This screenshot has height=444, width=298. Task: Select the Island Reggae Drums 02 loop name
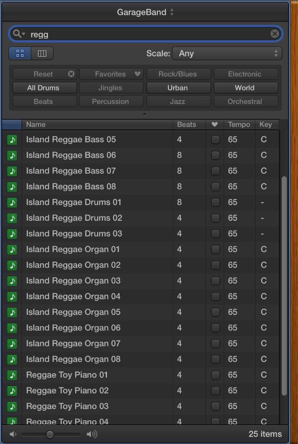click(74, 218)
